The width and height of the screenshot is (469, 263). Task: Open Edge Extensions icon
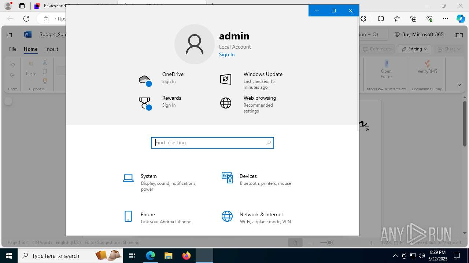(x=363, y=19)
